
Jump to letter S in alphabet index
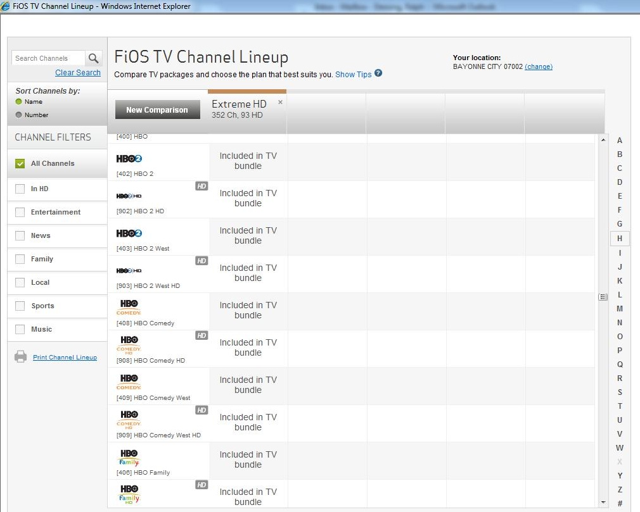[620, 392]
